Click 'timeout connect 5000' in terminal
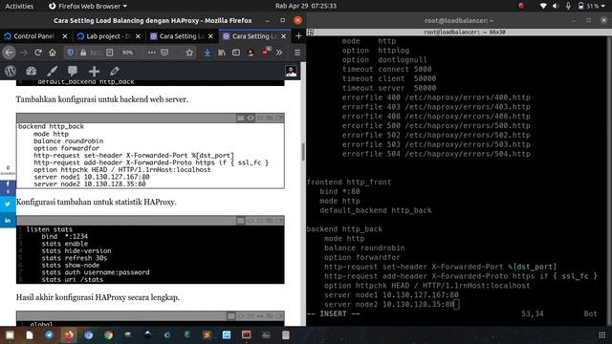 coord(386,69)
